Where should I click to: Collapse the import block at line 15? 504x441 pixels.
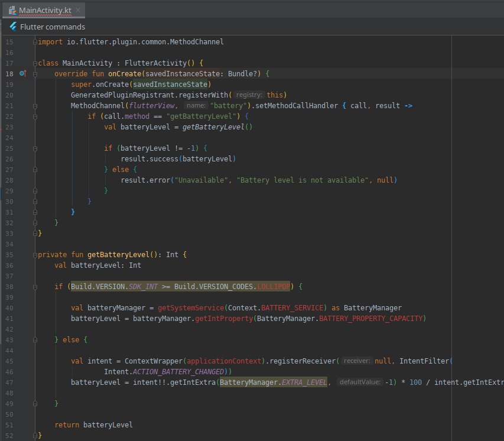(35, 42)
